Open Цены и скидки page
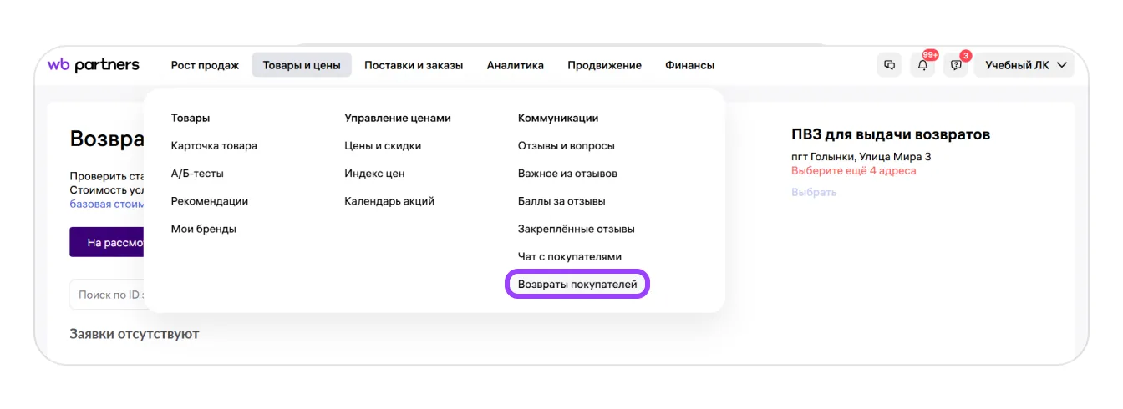This screenshot has height=409, width=1123. (383, 146)
